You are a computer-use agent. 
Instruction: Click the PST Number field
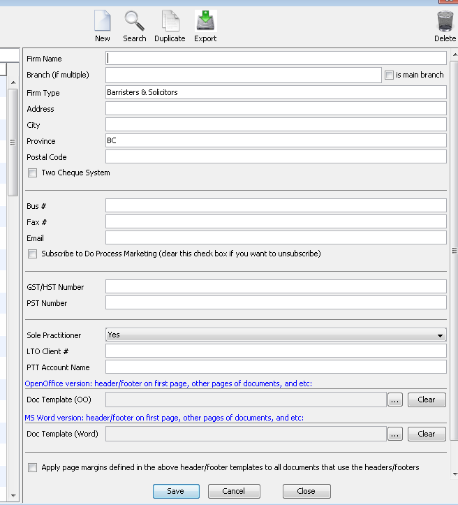pyautogui.click(x=276, y=302)
